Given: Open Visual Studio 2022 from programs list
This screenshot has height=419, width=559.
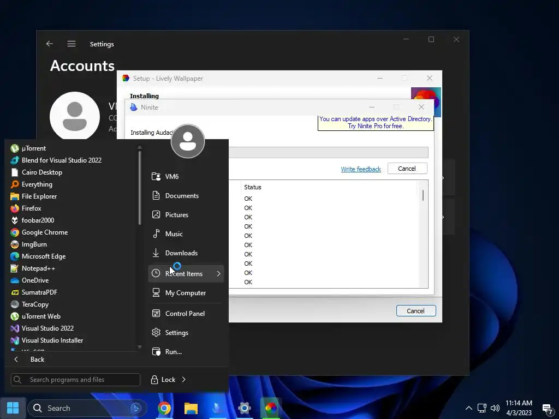Looking at the screenshot, I should click(43, 328).
